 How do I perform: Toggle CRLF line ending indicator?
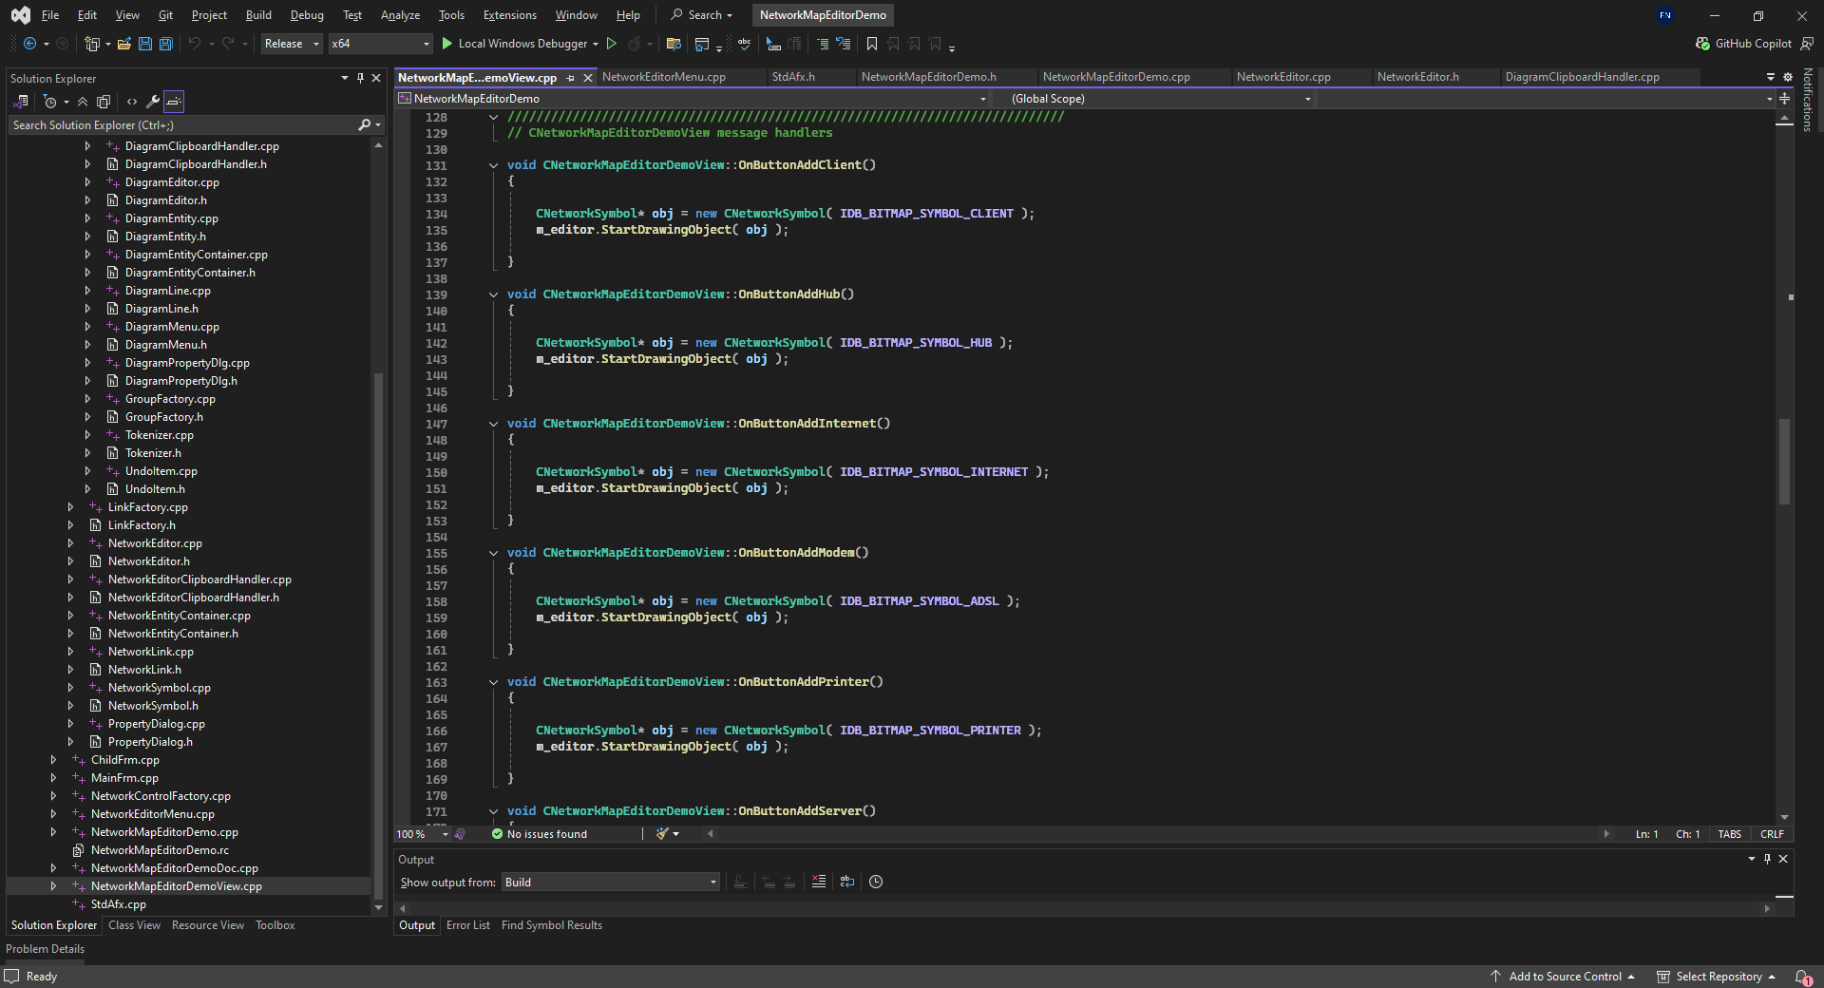[x=1772, y=834]
